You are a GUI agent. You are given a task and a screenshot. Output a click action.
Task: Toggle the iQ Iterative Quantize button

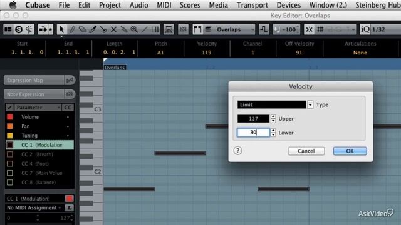365,29
